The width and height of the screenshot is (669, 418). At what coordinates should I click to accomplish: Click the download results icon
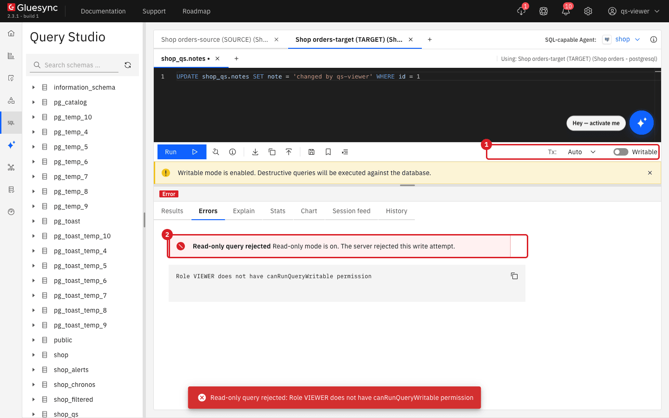point(255,152)
